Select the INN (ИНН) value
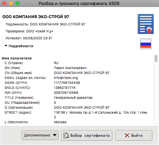 (66, 92)
